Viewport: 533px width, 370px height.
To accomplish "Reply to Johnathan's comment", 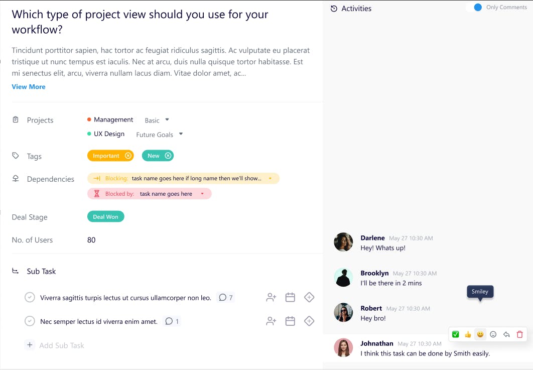I will (506, 334).
